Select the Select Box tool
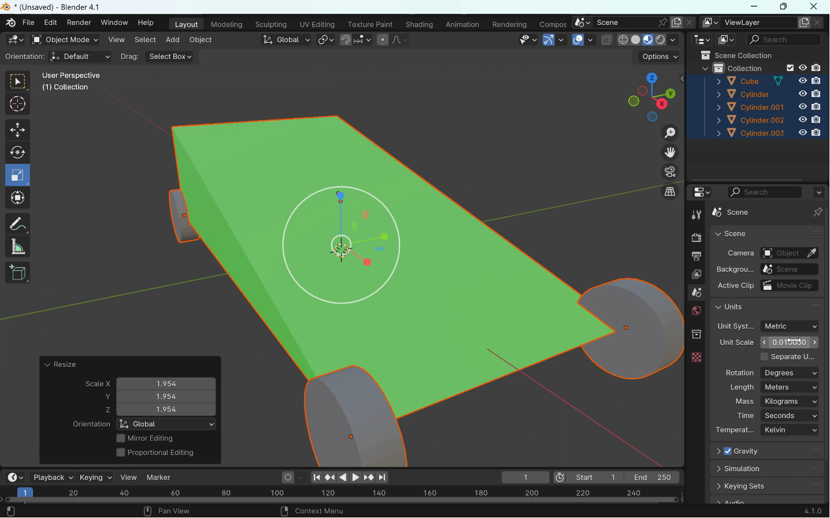 click(x=17, y=81)
